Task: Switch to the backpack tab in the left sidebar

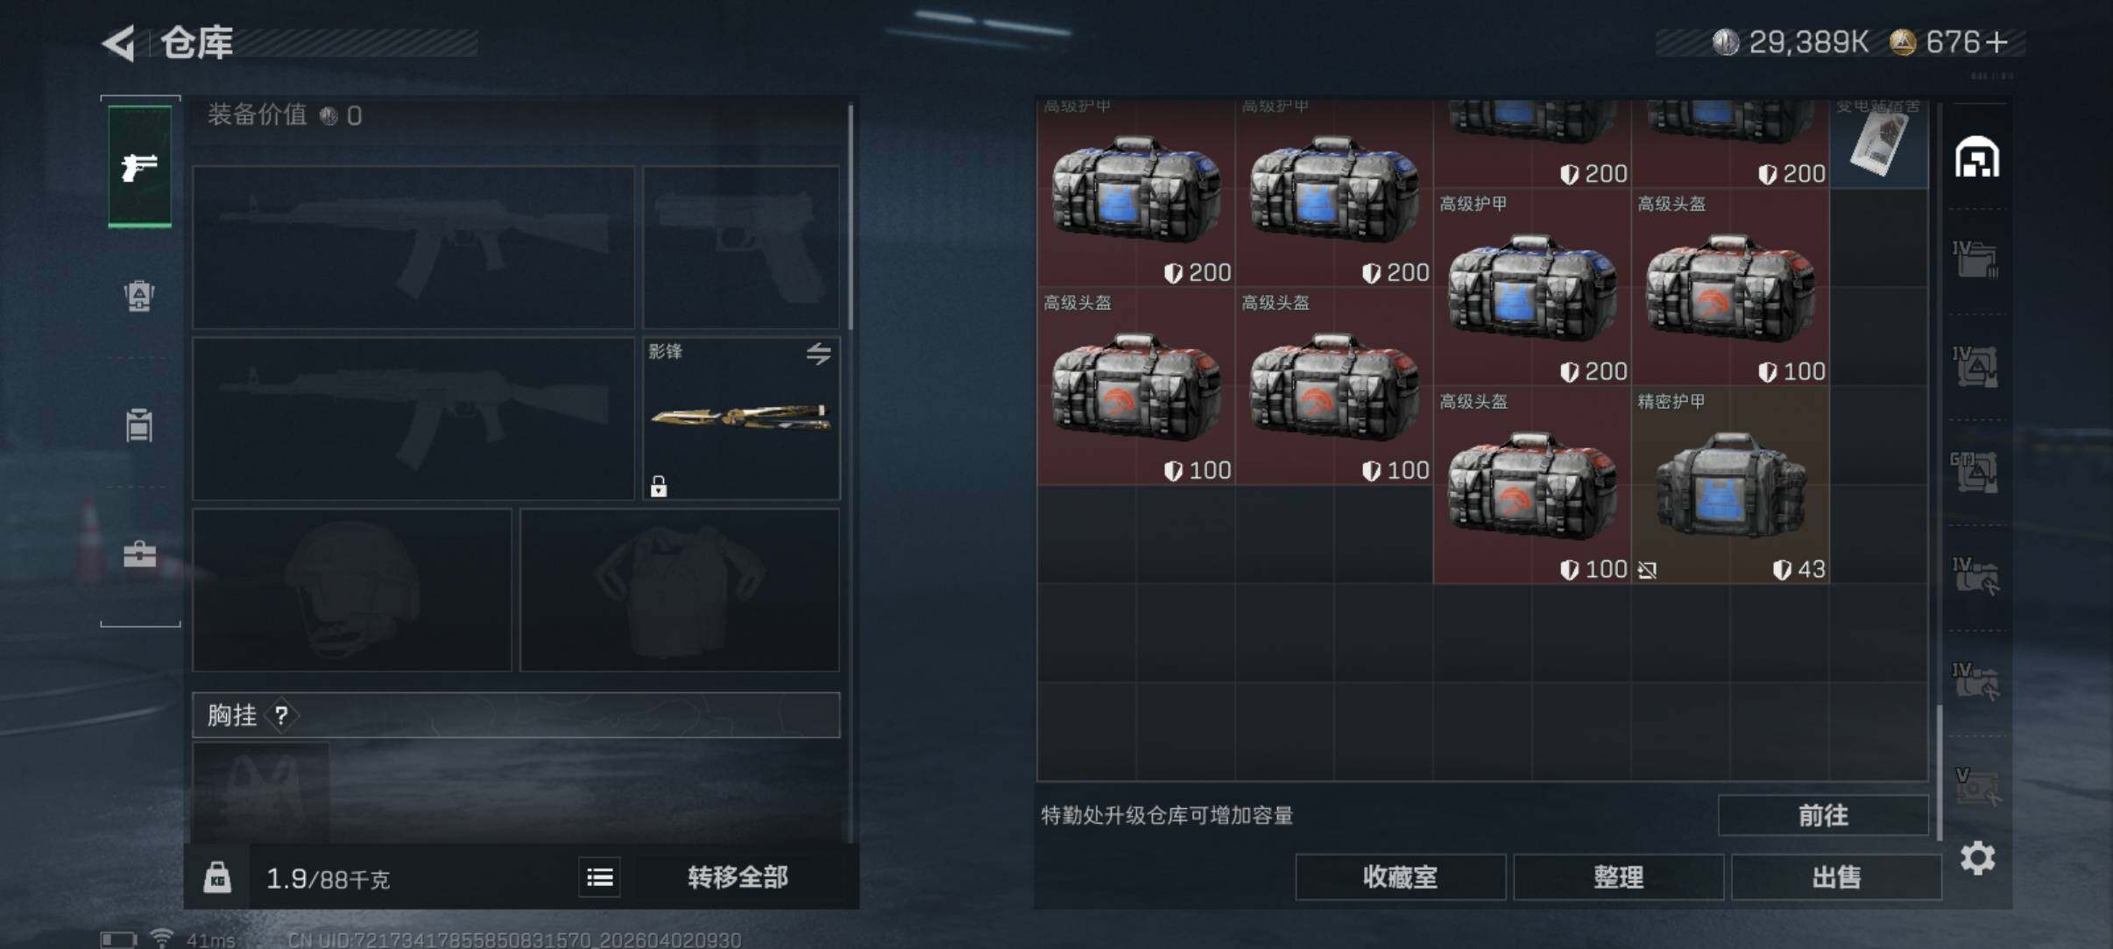Action: (x=139, y=296)
